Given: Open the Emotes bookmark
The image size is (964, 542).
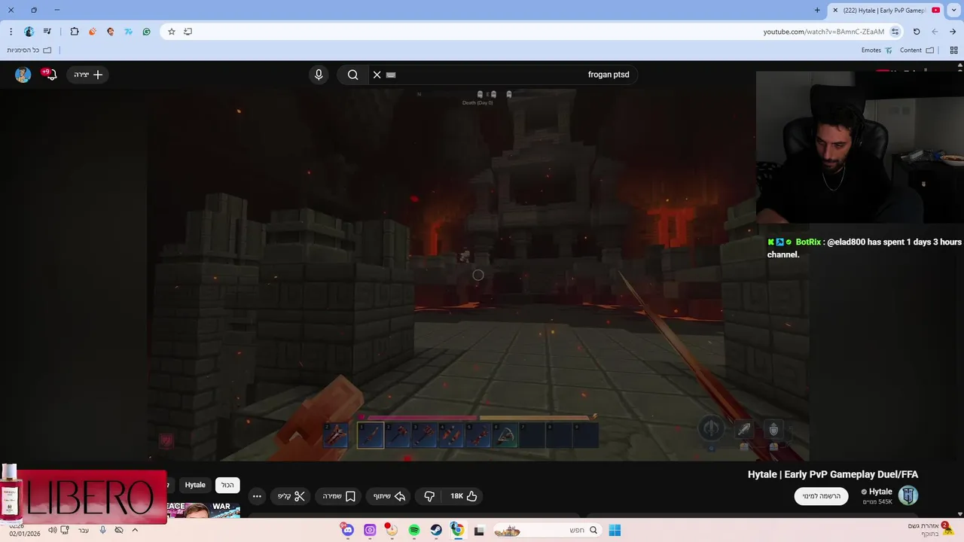Looking at the screenshot, I should tap(877, 50).
